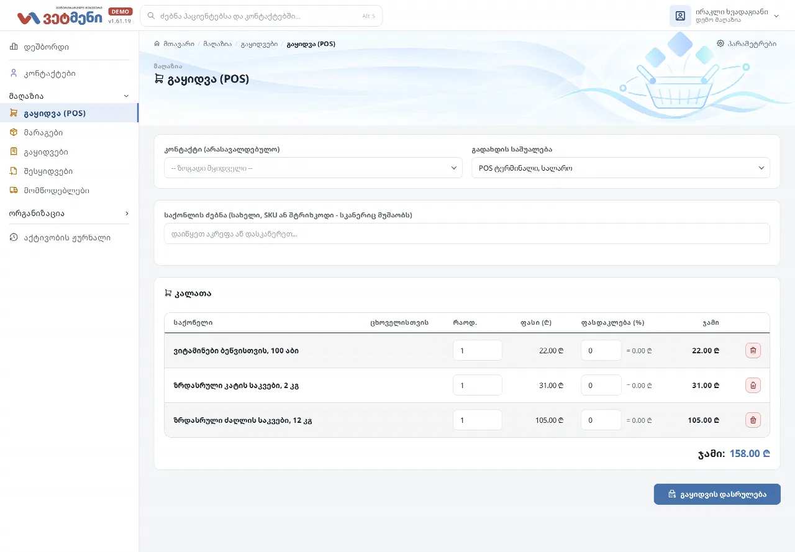Viewport: 795px width, 552px height.
Task: Open პარამეტრები settings link
Action: point(747,44)
